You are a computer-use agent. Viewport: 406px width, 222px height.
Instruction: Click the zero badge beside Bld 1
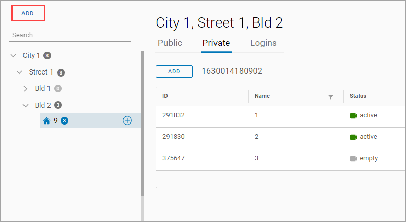coord(58,89)
